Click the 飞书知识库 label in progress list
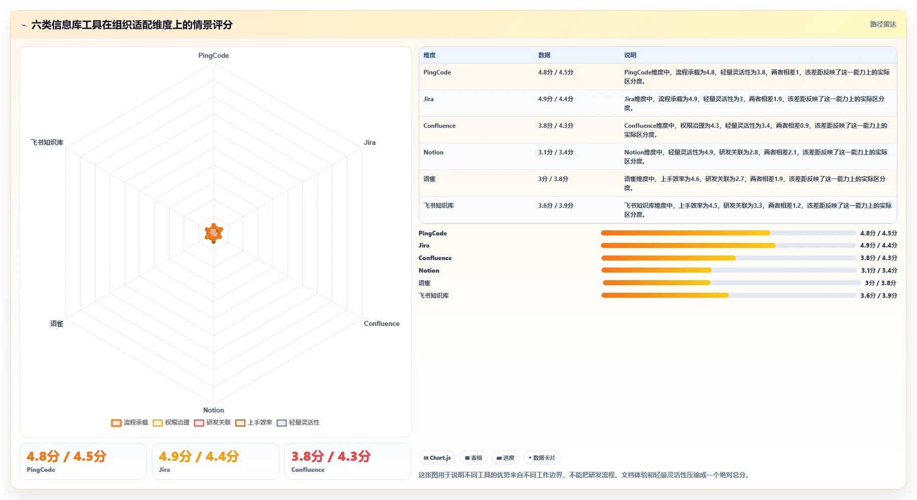The width and height of the screenshot is (917, 500). coord(433,296)
